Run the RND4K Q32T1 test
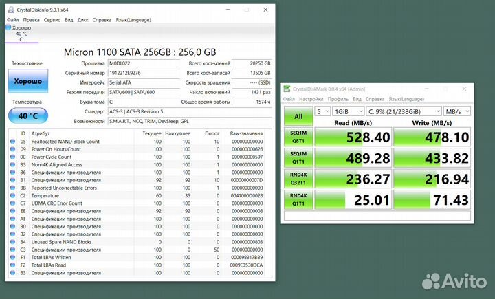The height and width of the screenshot is (299, 495). pyautogui.click(x=298, y=179)
